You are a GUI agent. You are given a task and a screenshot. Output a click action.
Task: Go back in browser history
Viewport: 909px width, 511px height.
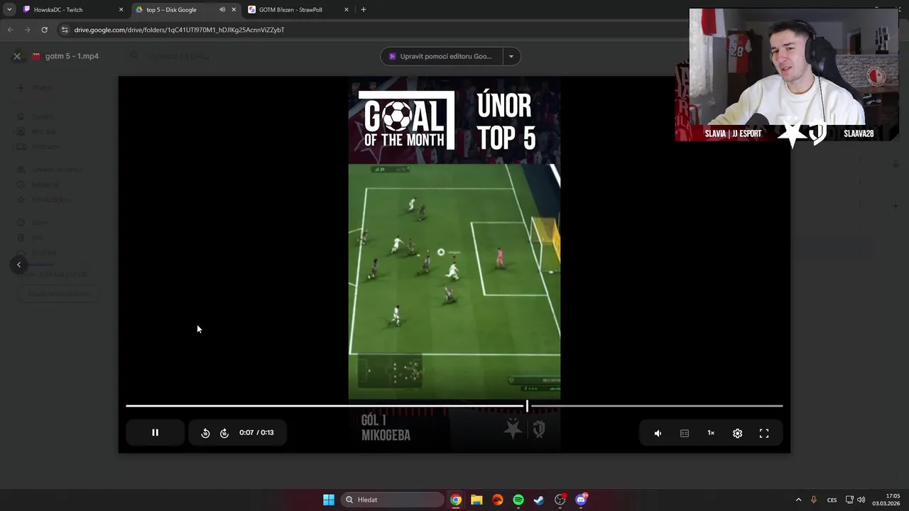click(10, 30)
